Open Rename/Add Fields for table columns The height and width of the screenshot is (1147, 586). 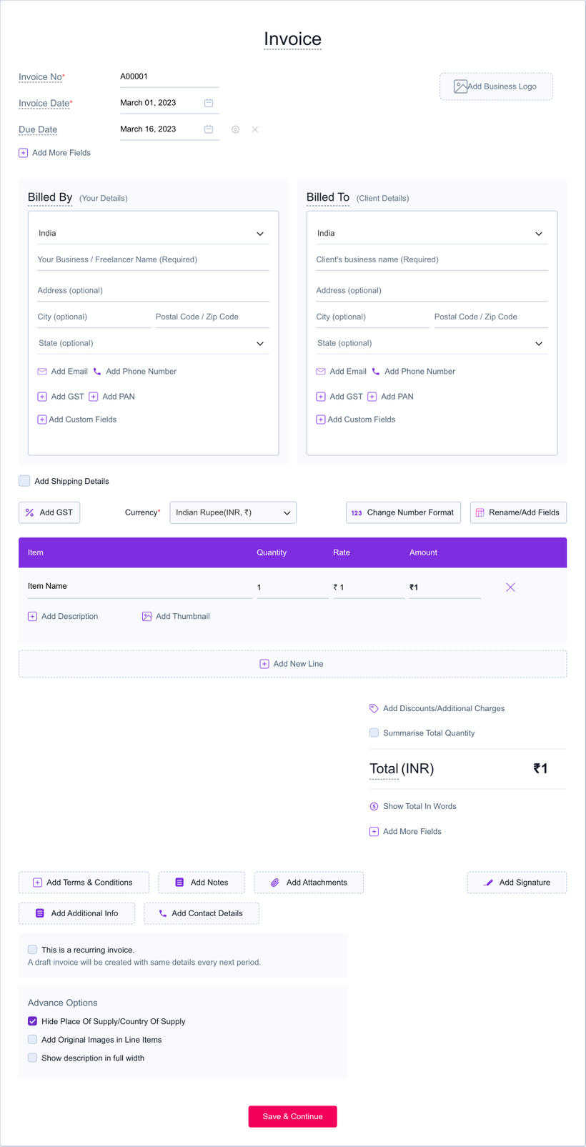pos(518,512)
